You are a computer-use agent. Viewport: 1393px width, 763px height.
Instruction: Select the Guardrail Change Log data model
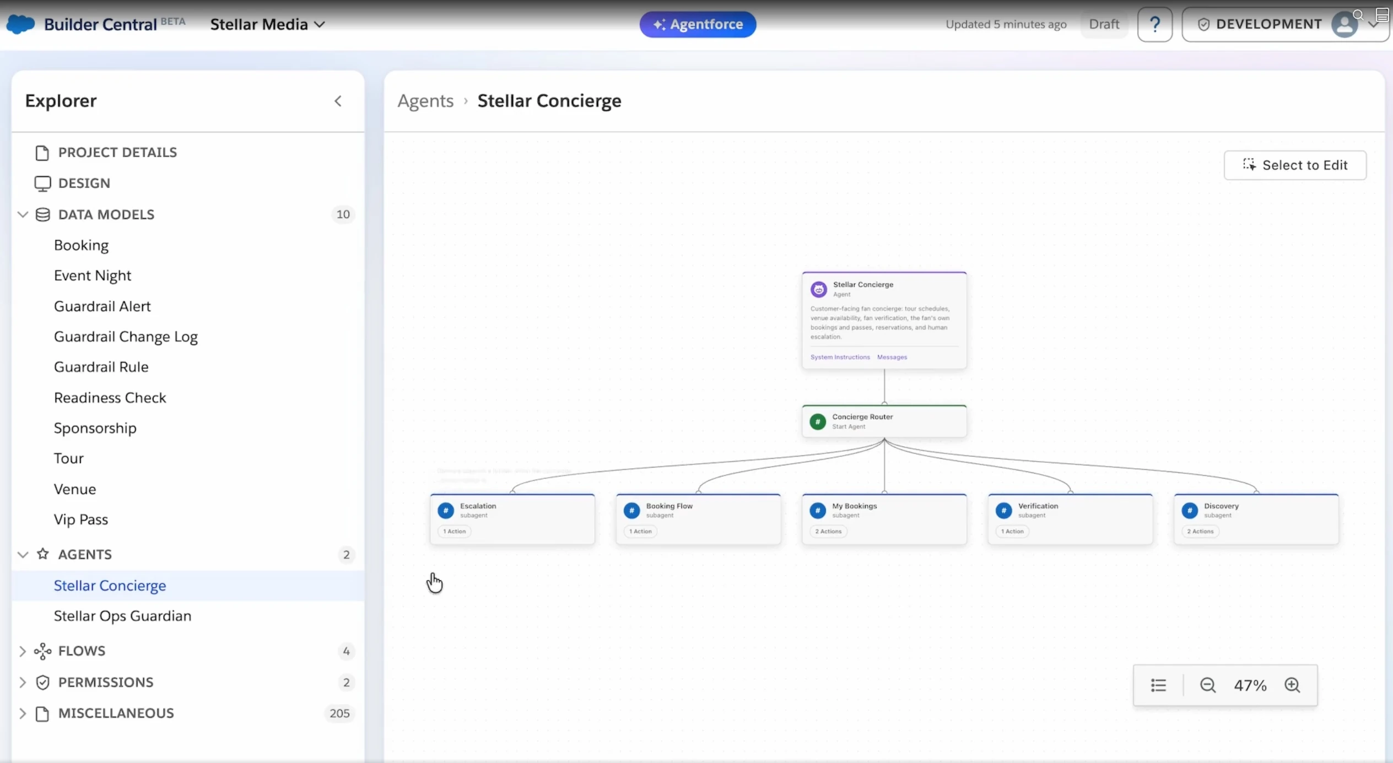[x=187, y=337]
